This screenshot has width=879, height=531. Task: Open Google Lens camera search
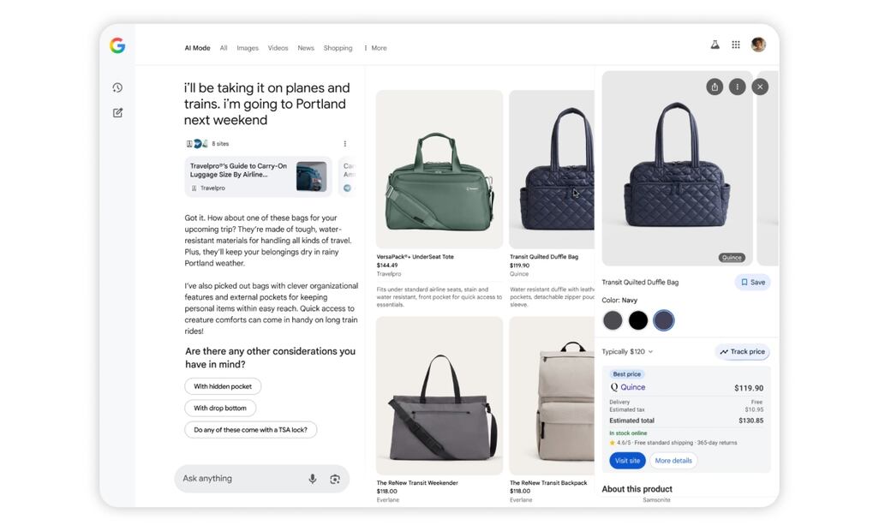coord(335,479)
